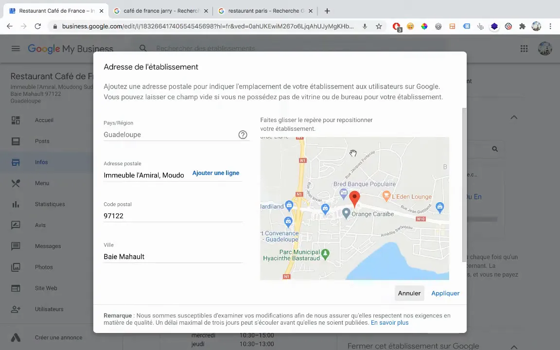Click the Appliquer button

coord(445,293)
